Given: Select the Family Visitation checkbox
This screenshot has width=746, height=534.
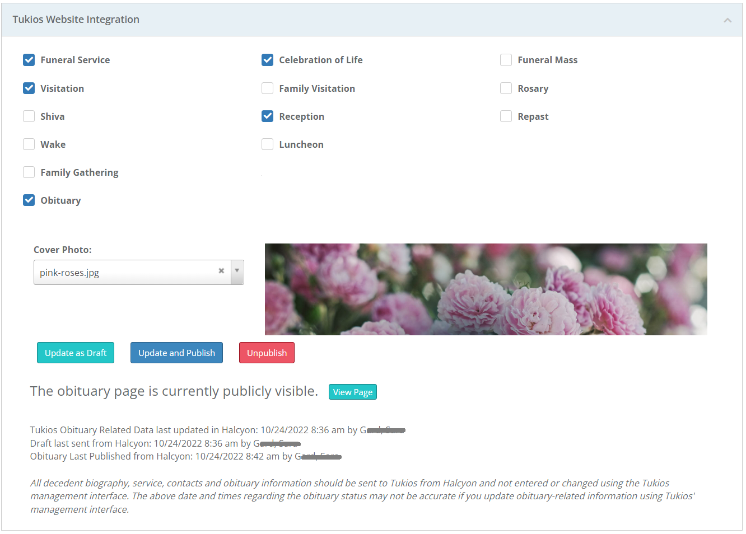Looking at the screenshot, I should pos(268,88).
